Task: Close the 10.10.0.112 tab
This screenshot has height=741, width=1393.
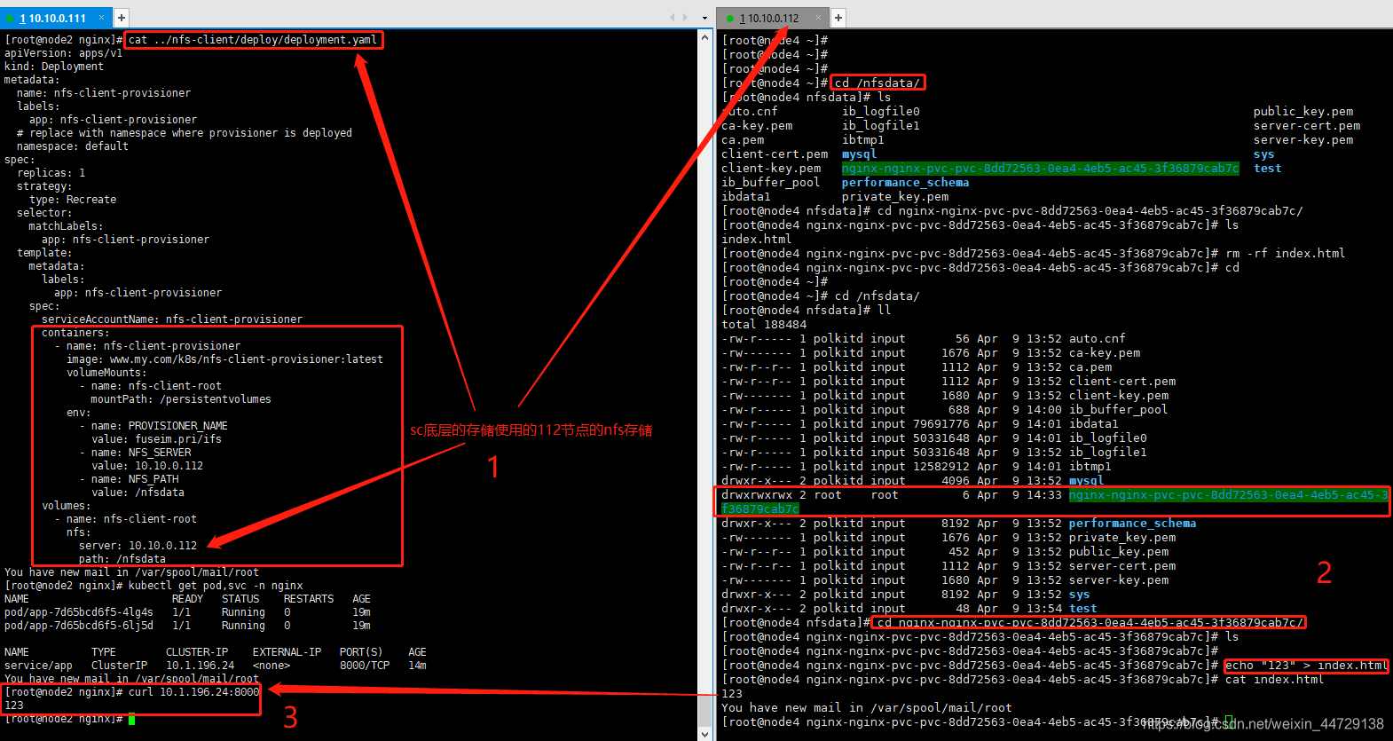Action: pos(818,17)
